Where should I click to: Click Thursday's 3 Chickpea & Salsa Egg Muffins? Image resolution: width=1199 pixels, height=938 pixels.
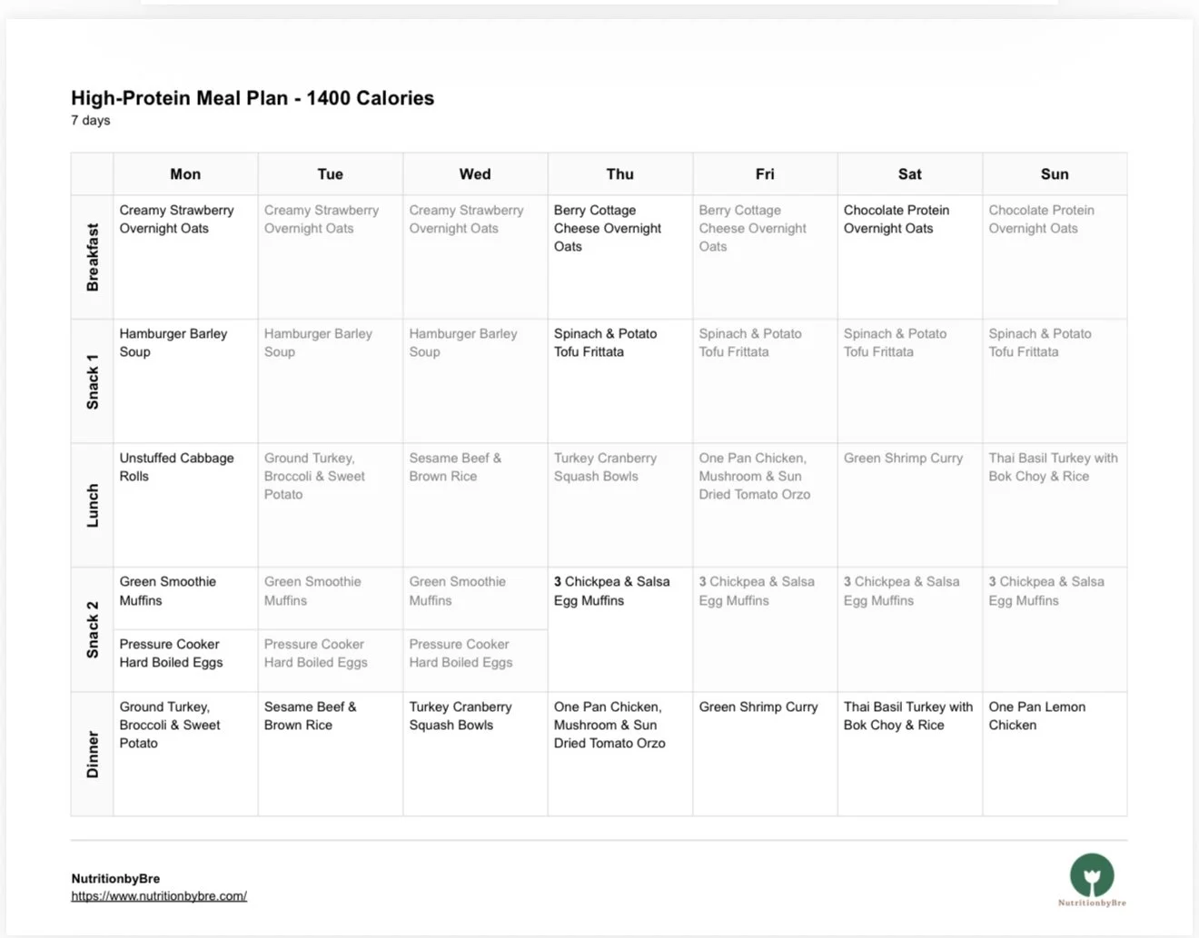click(x=611, y=590)
